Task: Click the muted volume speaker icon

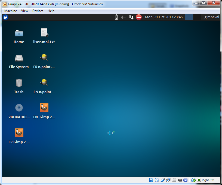Action: pos(123,17)
